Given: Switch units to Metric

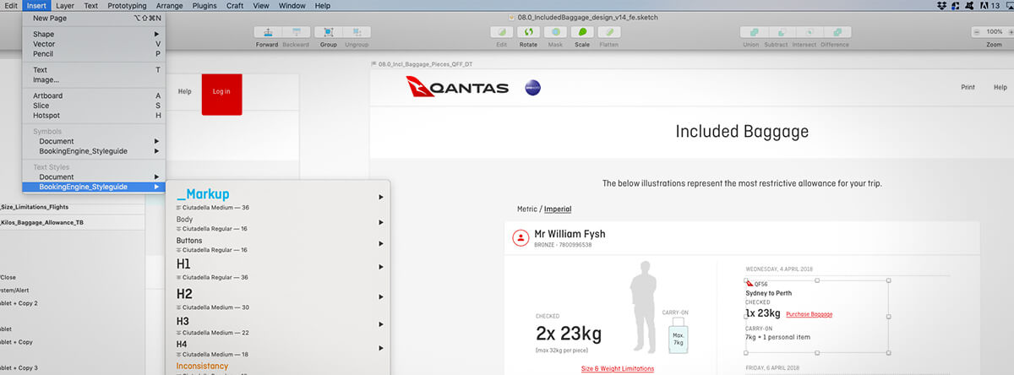Looking at the screenshot, I should [528, 209].
